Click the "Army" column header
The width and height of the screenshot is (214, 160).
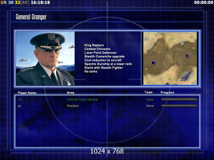point(71,93)
